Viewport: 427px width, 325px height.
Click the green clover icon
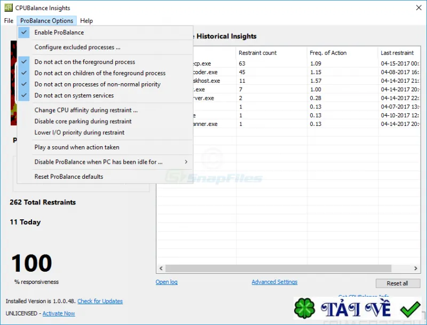(304, 308)
